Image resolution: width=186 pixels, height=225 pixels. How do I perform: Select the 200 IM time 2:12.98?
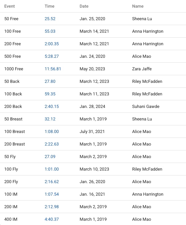(52, 207)
